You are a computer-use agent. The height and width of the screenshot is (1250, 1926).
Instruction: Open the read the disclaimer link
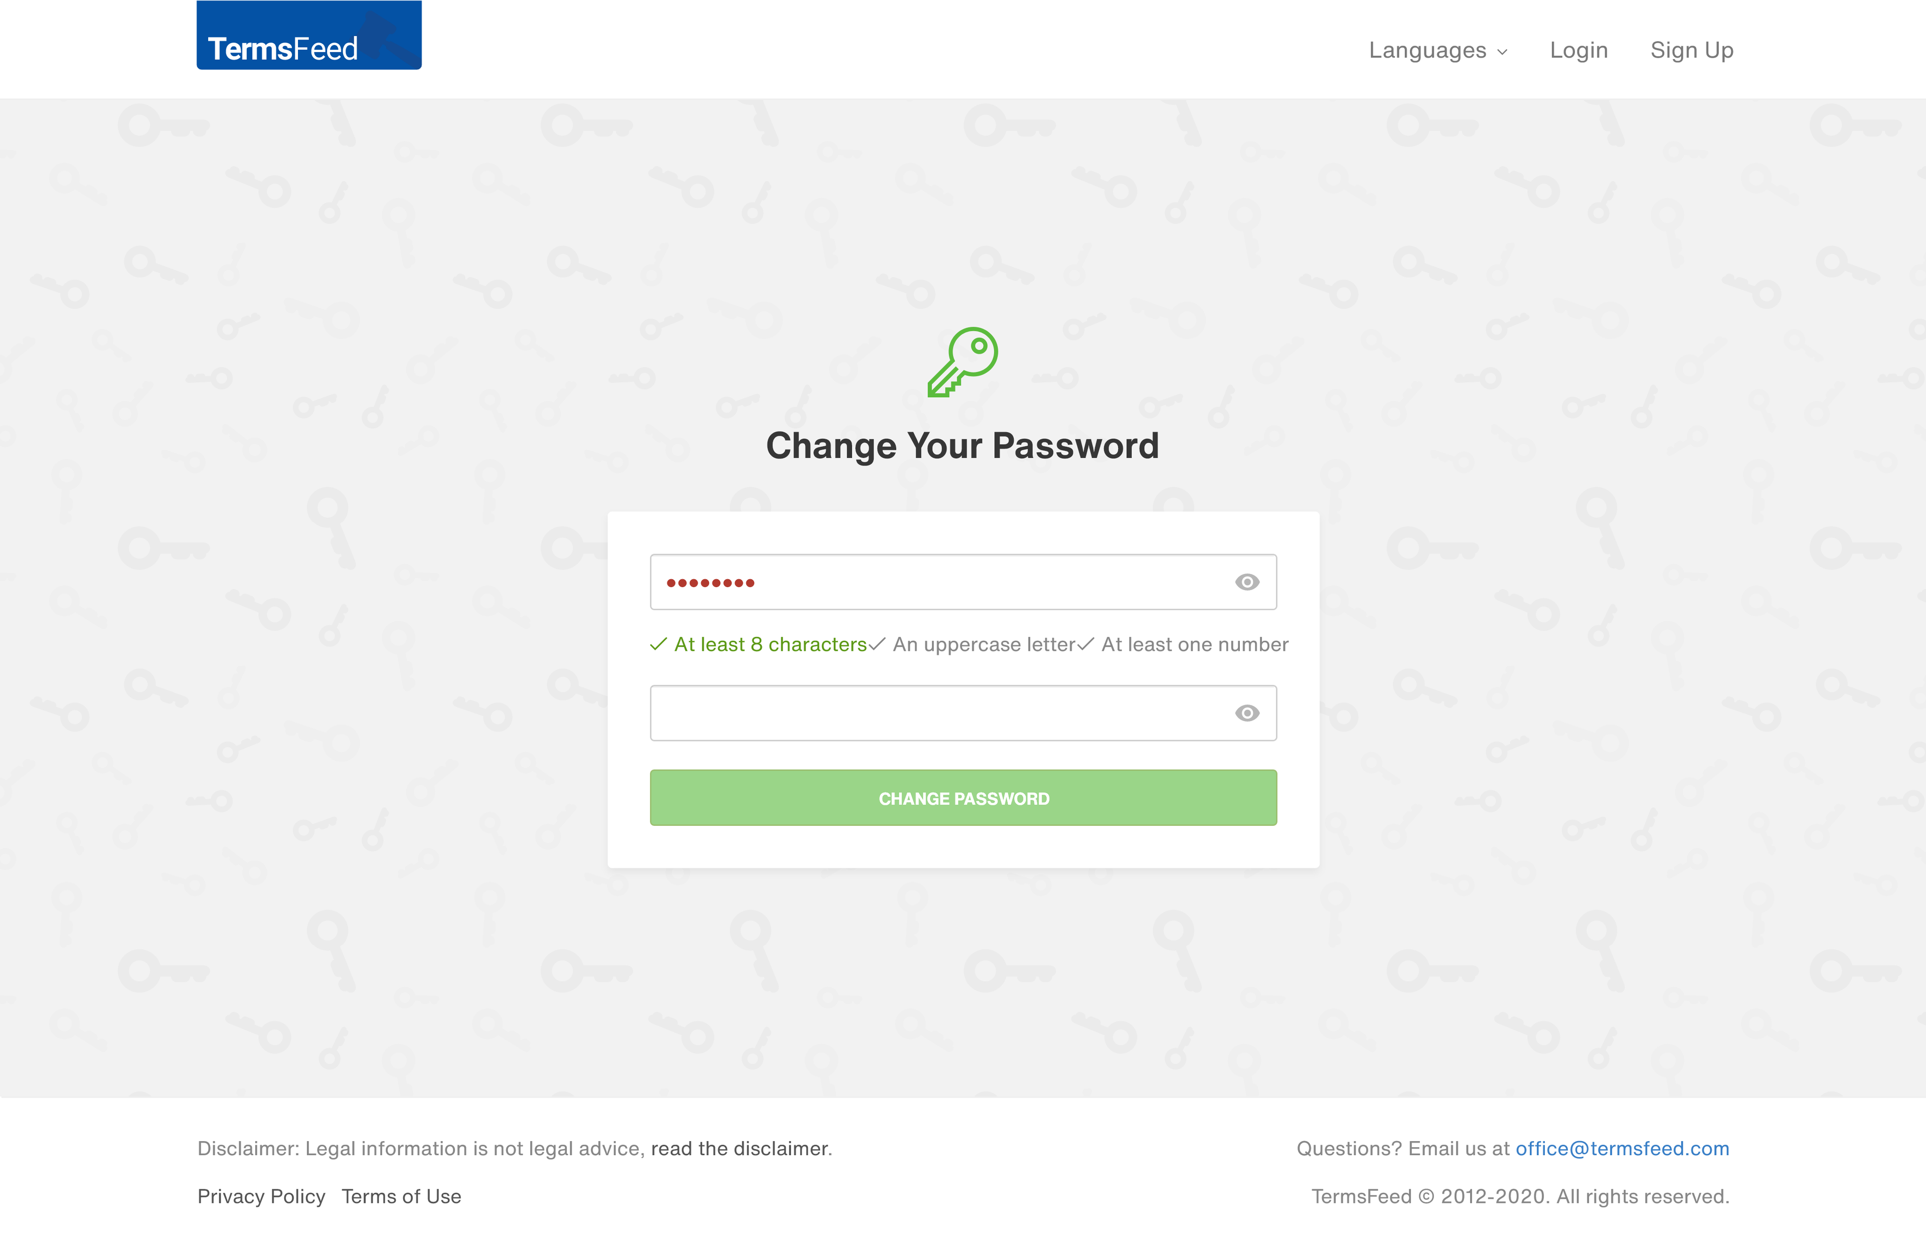click(740, 1149)
